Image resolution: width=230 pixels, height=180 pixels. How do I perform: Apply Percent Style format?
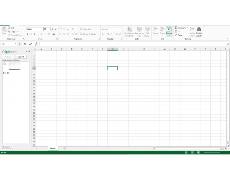coord(108,34)
